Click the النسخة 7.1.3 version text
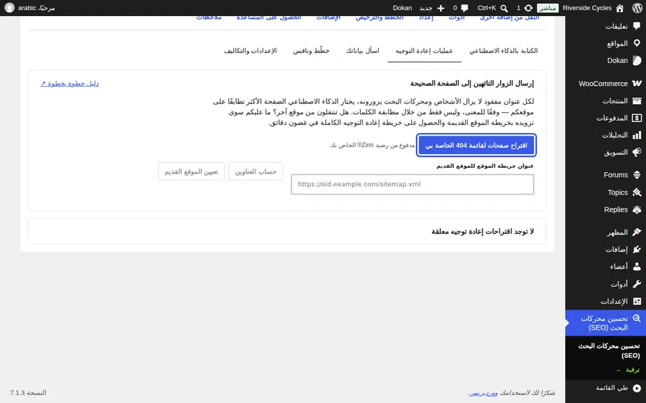646x403 pixels. click(28, 393)
